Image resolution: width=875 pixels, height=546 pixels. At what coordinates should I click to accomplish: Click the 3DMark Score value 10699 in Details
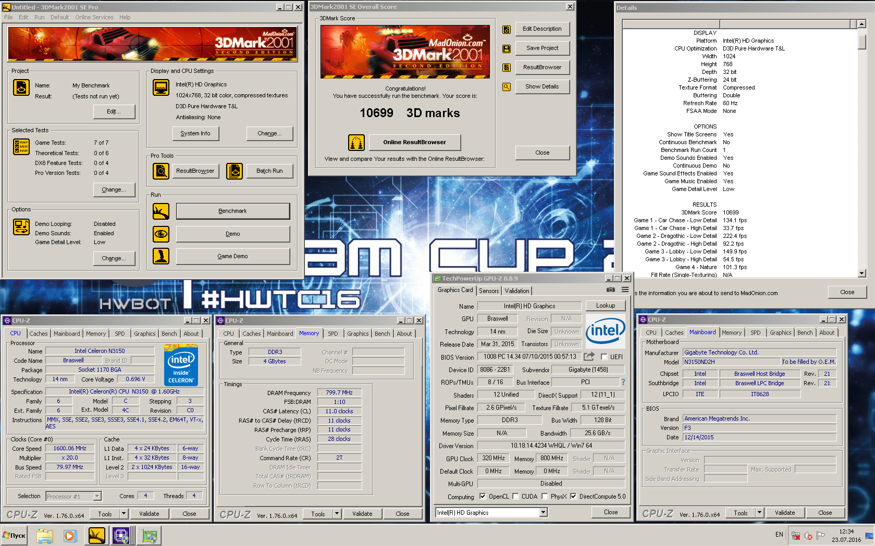click(x=731, y=212)
